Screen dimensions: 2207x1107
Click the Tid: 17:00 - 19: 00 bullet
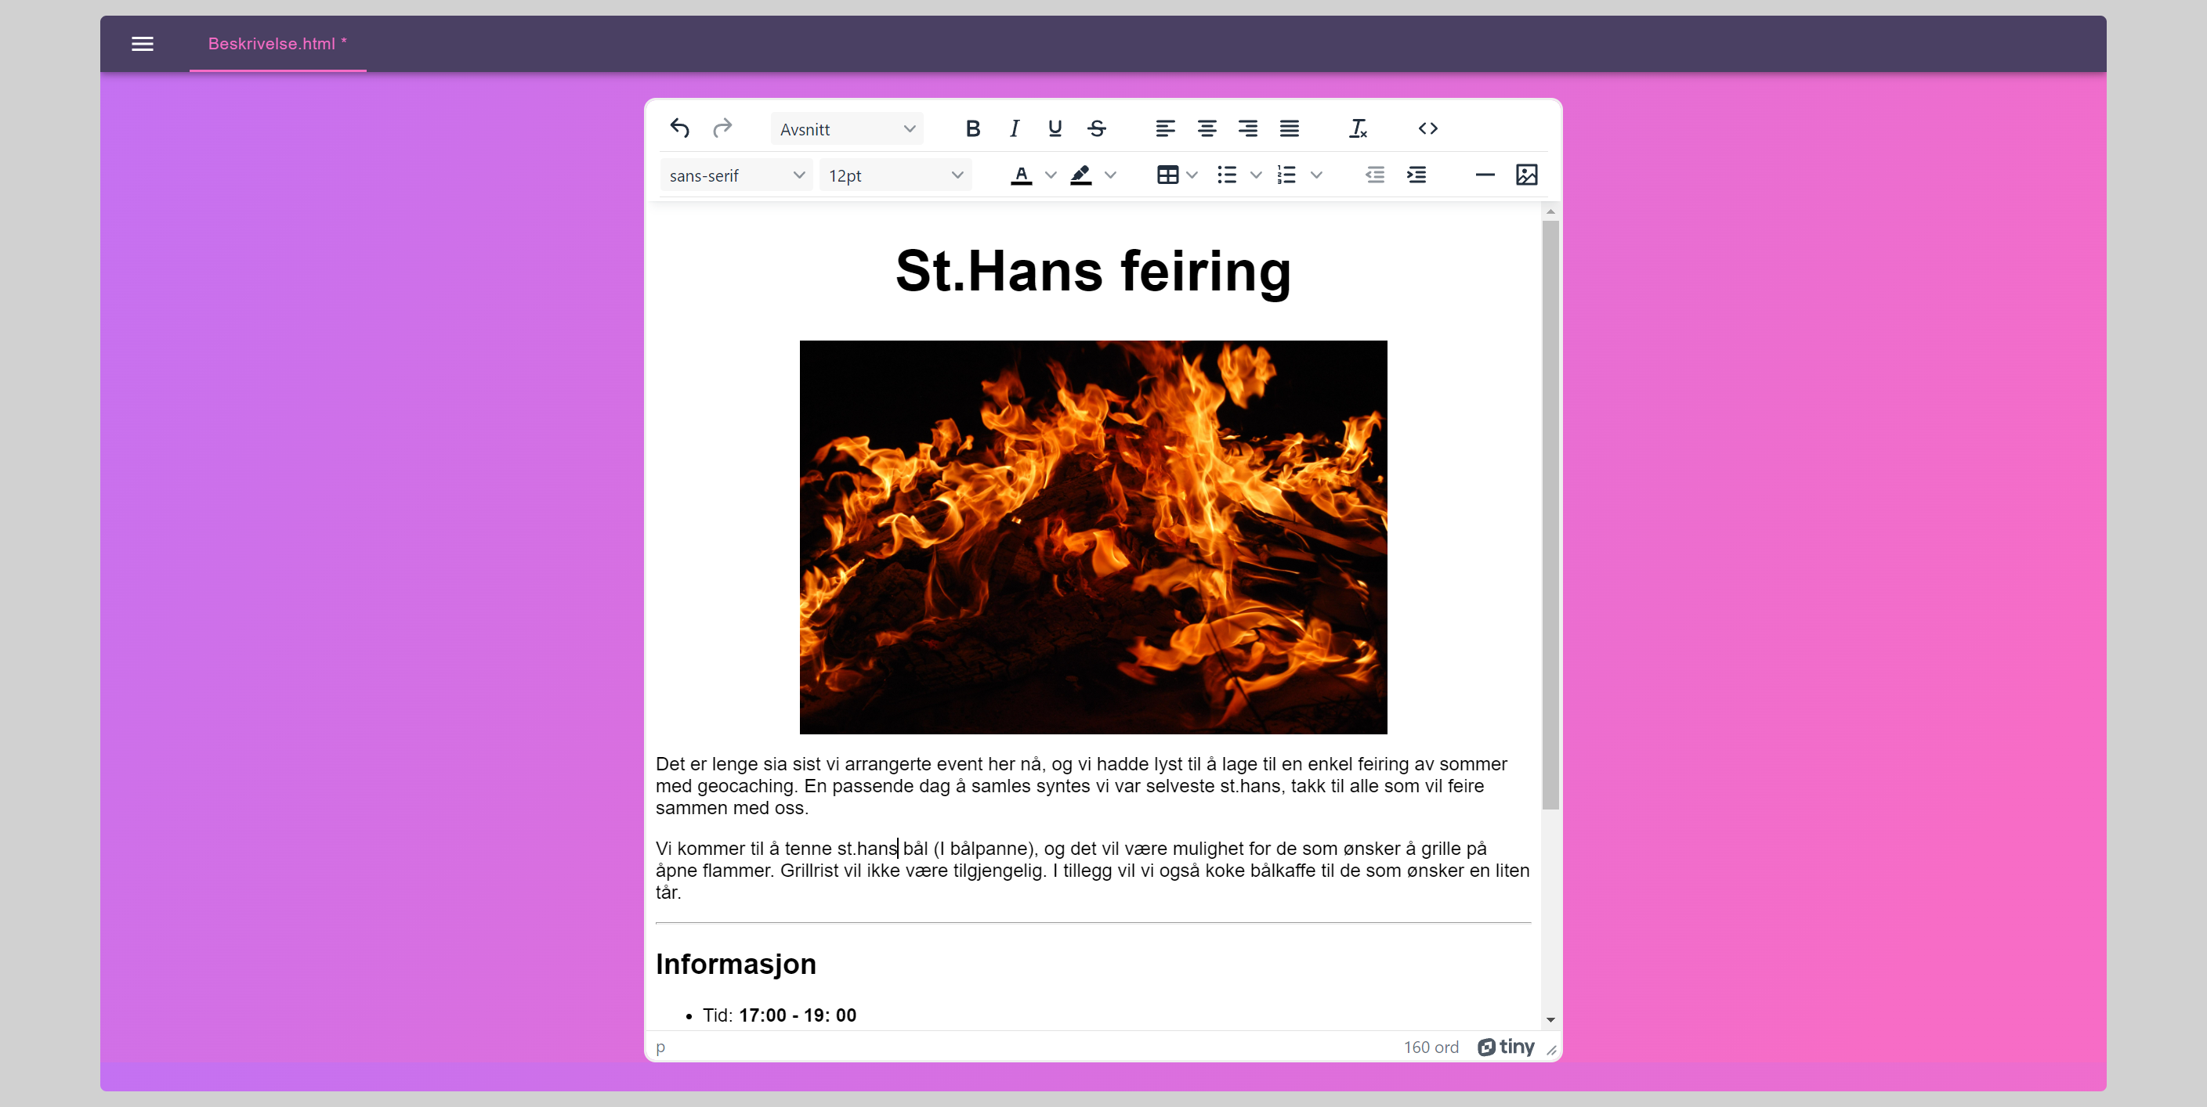779,1015
